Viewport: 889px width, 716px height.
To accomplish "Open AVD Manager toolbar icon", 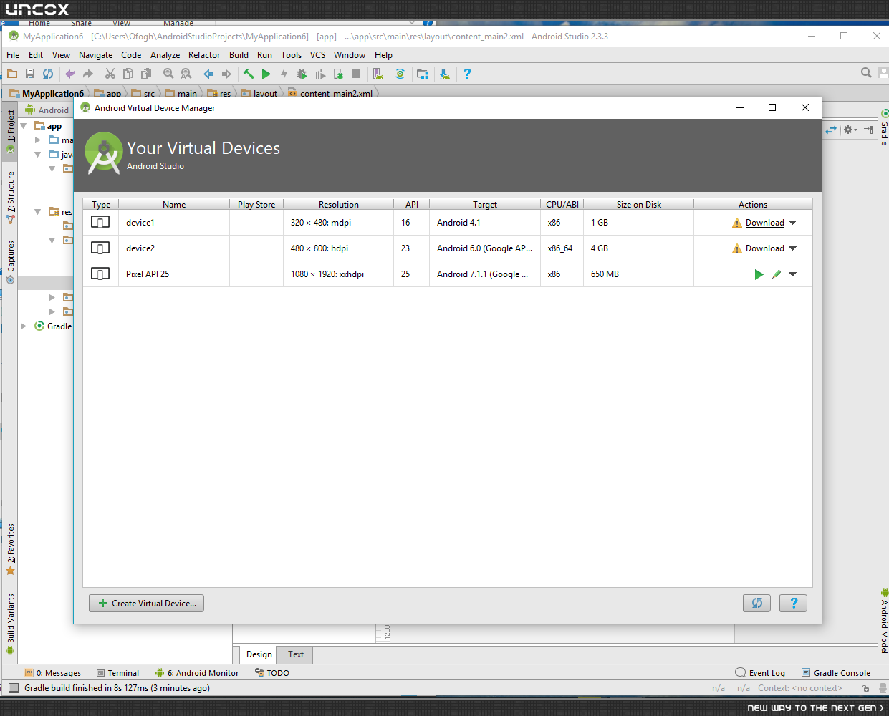I will click(378, 74).
